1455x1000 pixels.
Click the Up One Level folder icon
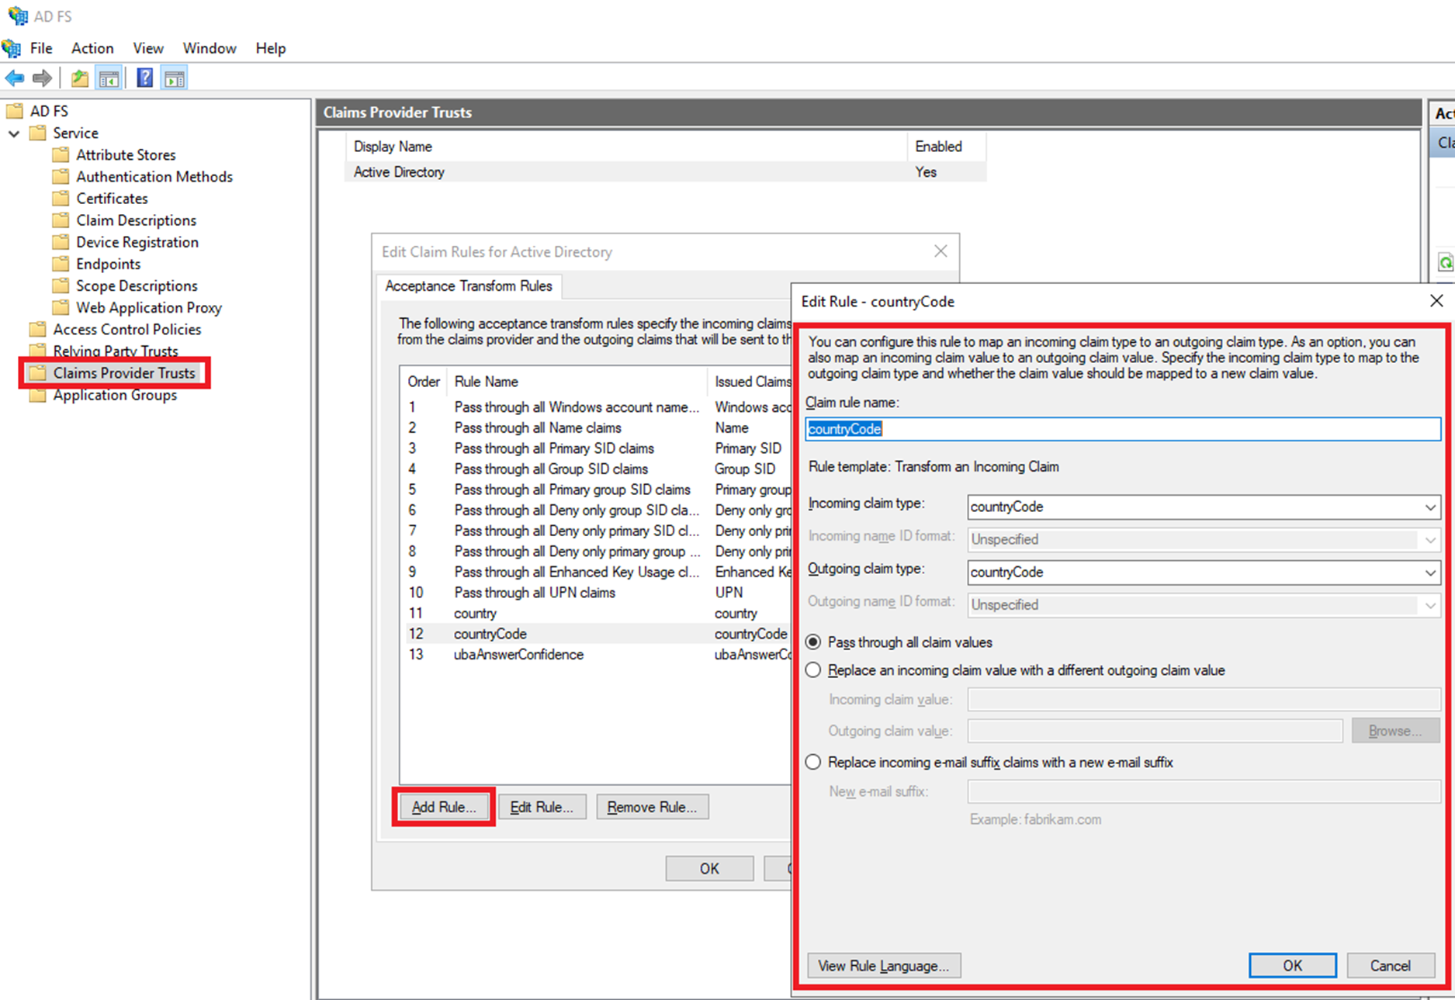(79, 78)
